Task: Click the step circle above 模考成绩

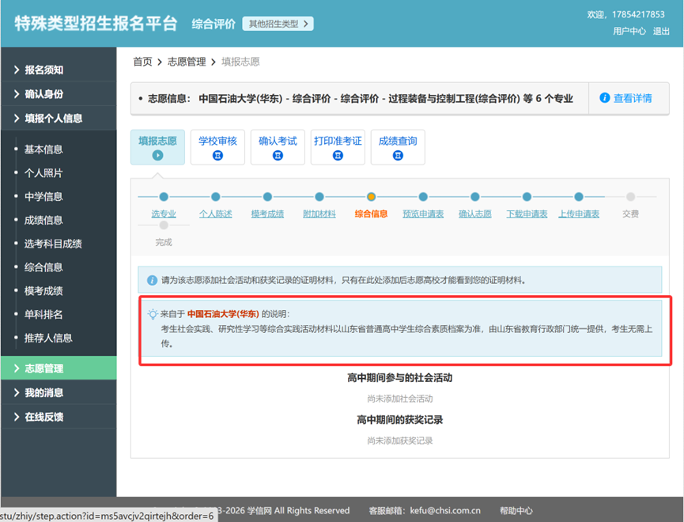Action: tap(267, 197)
